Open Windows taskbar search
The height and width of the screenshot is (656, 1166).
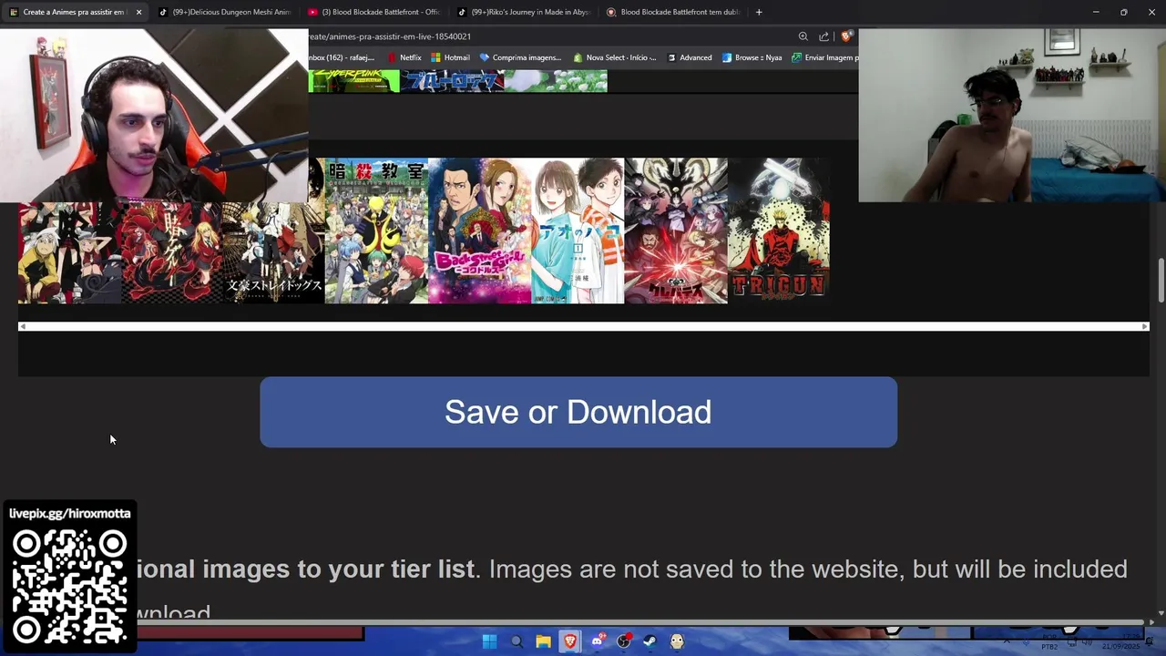click(x=517, y=641)
